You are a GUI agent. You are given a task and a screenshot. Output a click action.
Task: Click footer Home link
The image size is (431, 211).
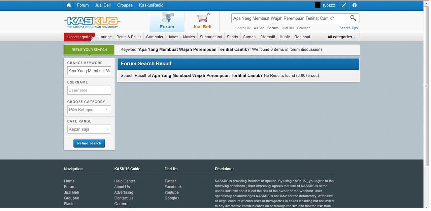click(x=69, y=181)
